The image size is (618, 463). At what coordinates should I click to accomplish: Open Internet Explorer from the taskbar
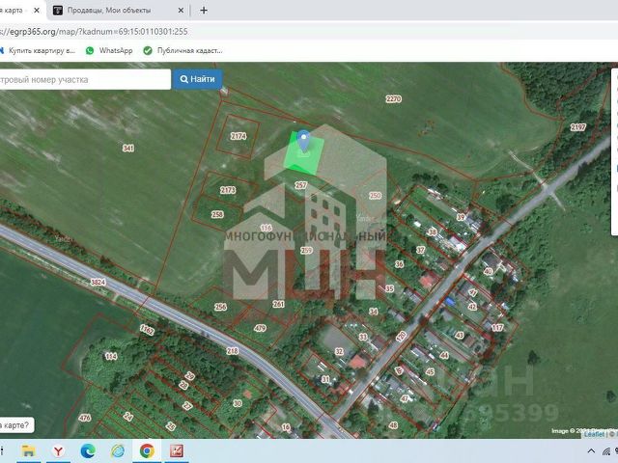click(x=118, y=451)
